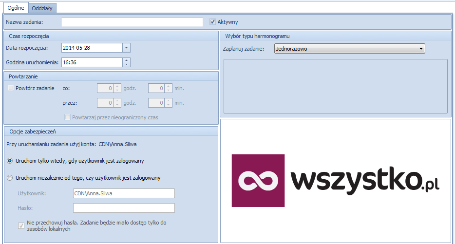Click the 'przez' godz. spinner field
Screen dimensions: 455x244
(105, 103)
